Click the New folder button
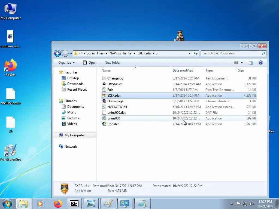 tap(113, 63)
